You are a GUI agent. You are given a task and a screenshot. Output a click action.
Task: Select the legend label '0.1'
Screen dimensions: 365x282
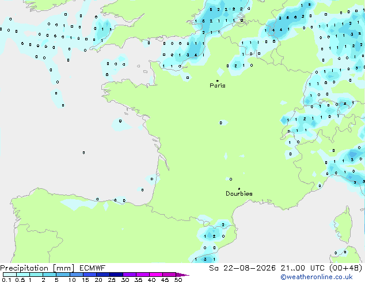point(6,280)
